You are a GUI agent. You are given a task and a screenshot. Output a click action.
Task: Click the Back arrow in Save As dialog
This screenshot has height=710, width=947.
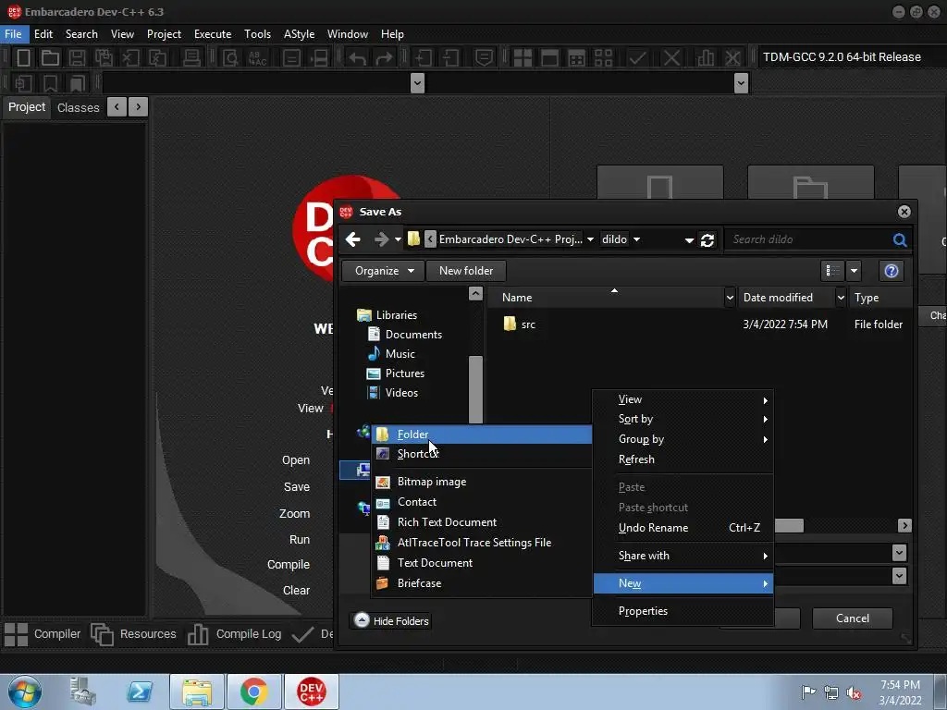point(353,239)
